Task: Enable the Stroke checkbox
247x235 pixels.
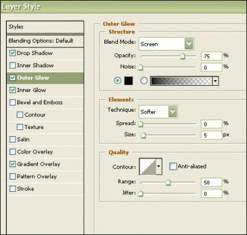Action: 12,189
